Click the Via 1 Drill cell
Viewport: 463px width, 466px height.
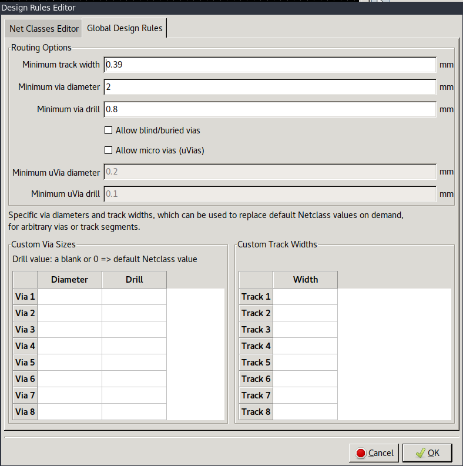coord(135,297)
